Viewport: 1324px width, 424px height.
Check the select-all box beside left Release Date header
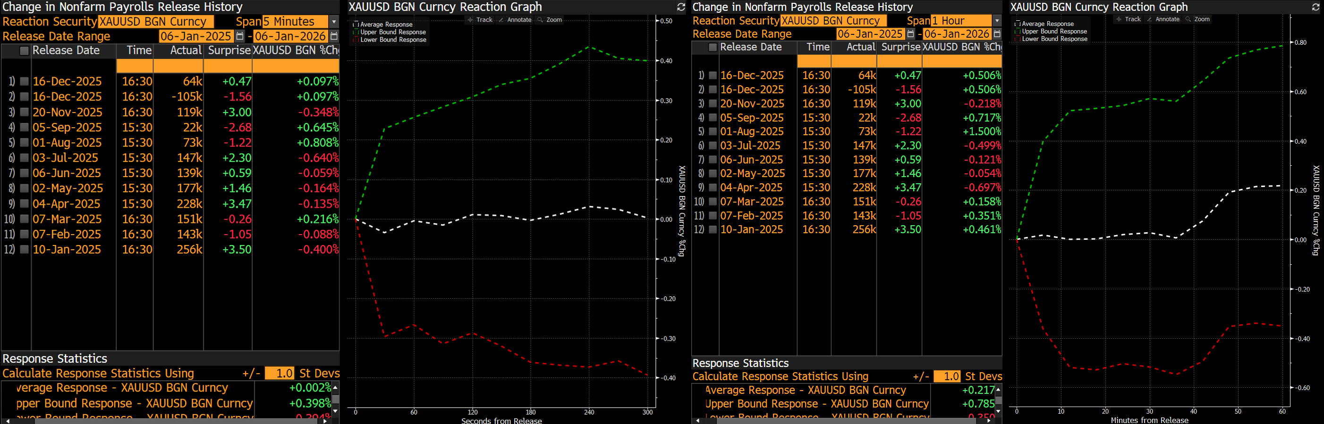tap(24, 51)
